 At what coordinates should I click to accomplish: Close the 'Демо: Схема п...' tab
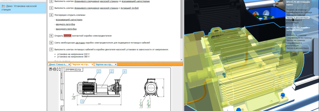[x=69, y=64]
